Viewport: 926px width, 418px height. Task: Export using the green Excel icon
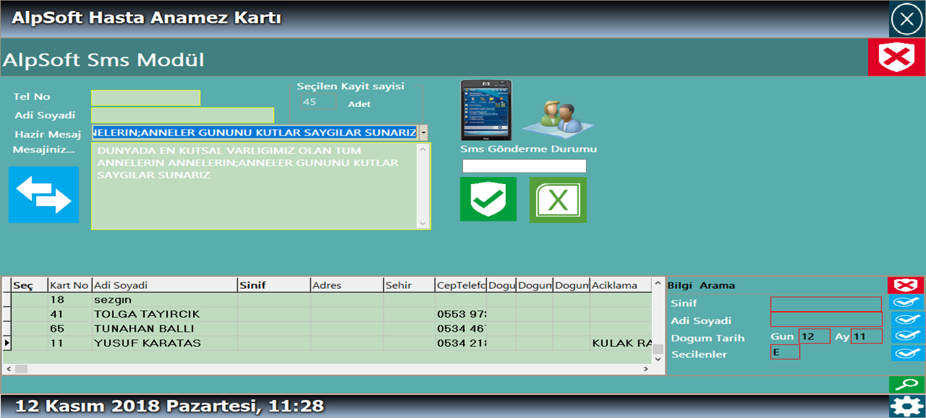(558, 200)
